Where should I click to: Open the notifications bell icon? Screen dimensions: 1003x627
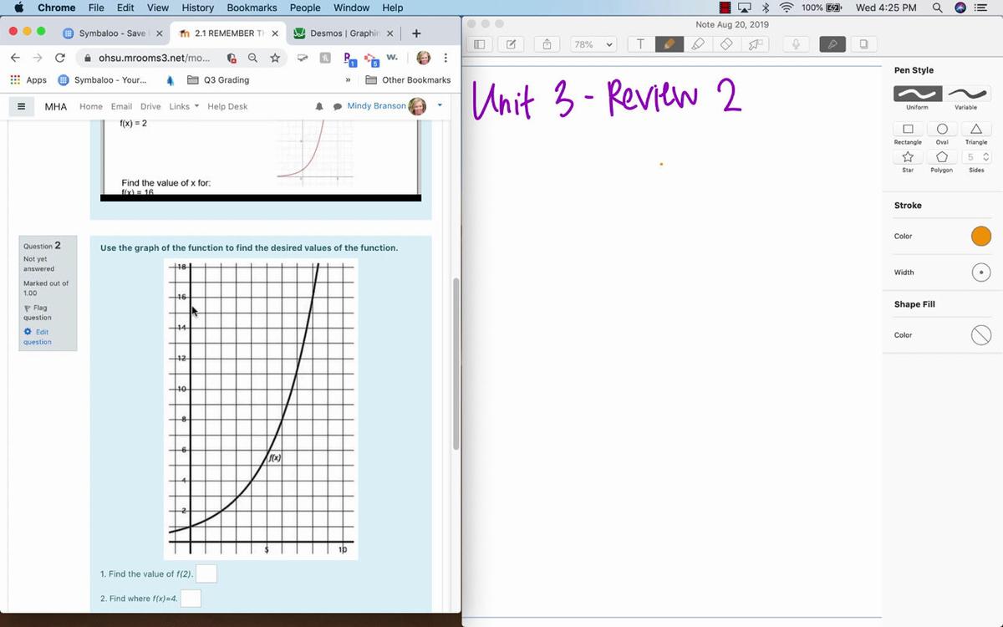[319, 106]
